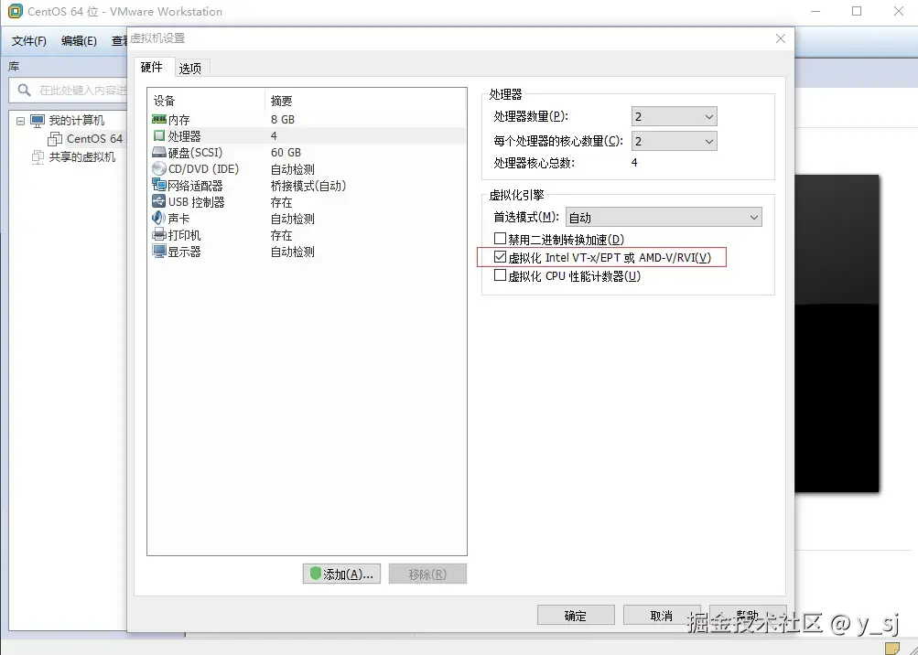This screenshot has width=918, height=655.
Task: Open 每个处理器的核心数量(C) dropdown
Action: click(x=674, y=141)
